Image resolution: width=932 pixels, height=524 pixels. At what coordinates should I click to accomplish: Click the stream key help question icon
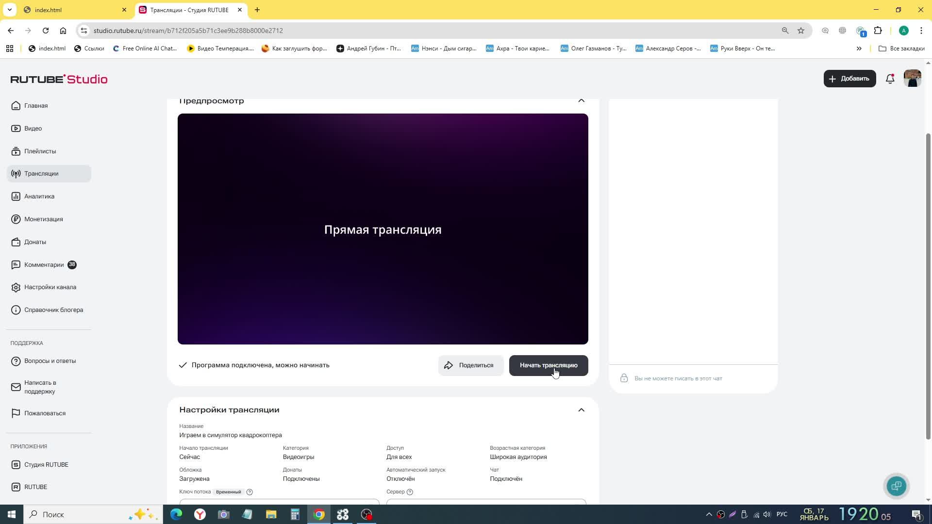(250, 492)
